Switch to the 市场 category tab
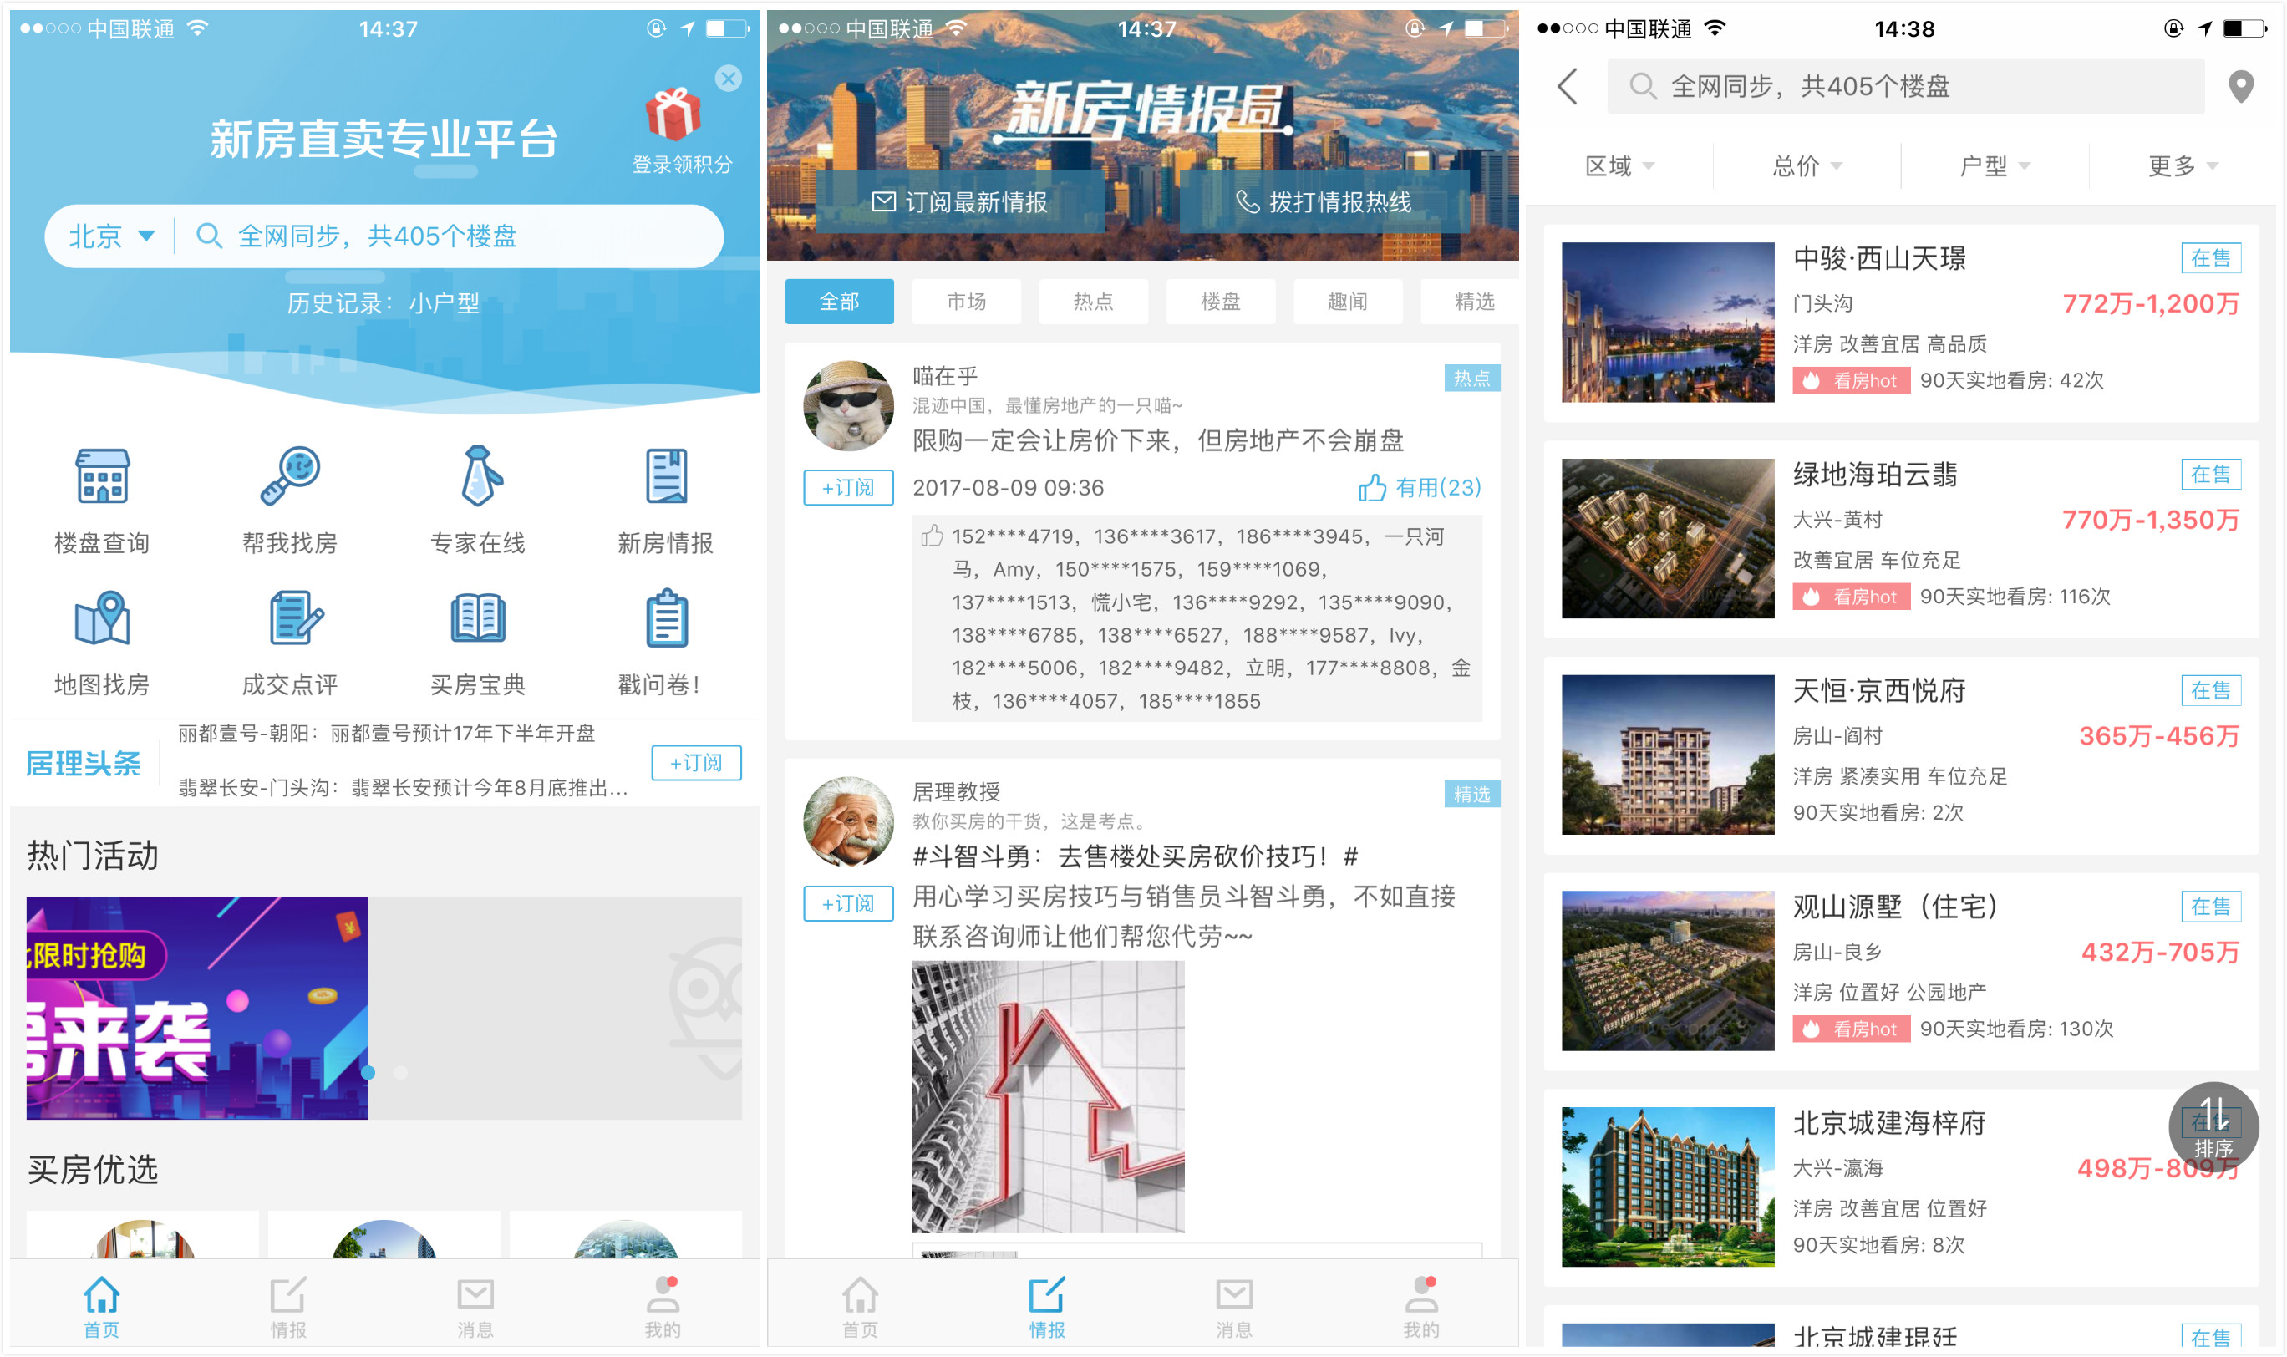This screenshot has height=1357, width=2287. [x=966, y=302]
